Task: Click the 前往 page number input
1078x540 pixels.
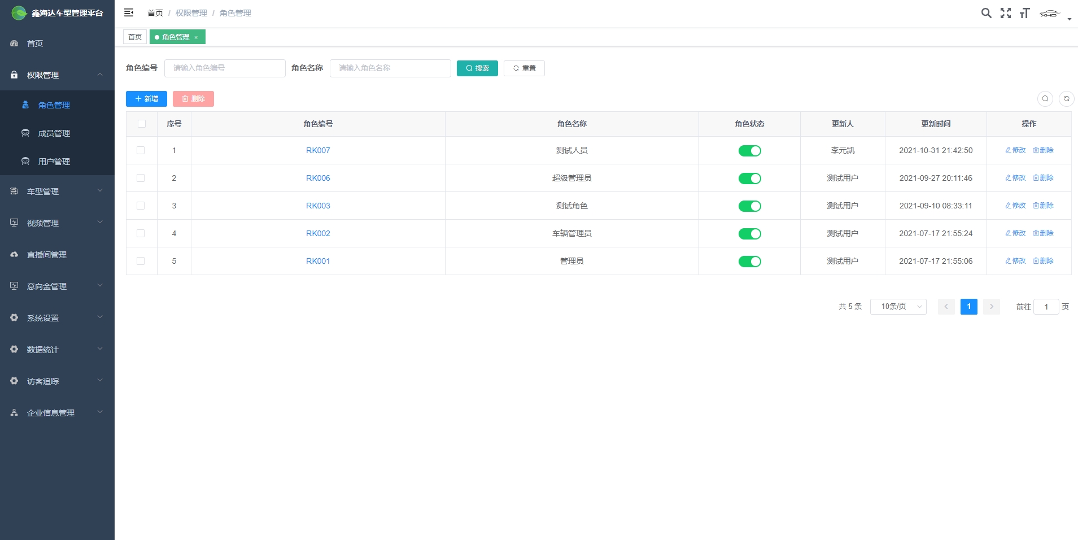Action: [x=1046, y=307]
